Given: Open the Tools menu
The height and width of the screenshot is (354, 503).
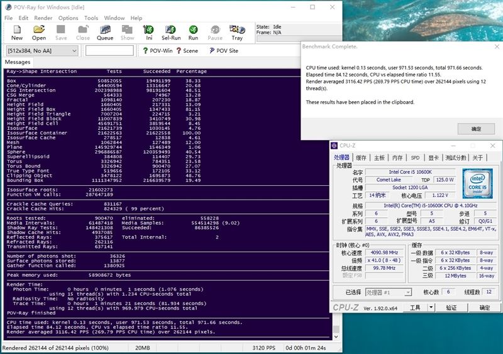Looking at the screenshot, I should 91,18.
